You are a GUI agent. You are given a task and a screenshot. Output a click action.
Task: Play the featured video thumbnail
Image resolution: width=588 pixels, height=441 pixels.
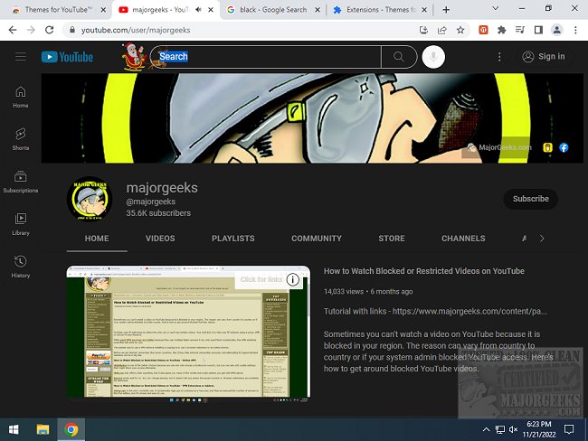click(188, 333)
